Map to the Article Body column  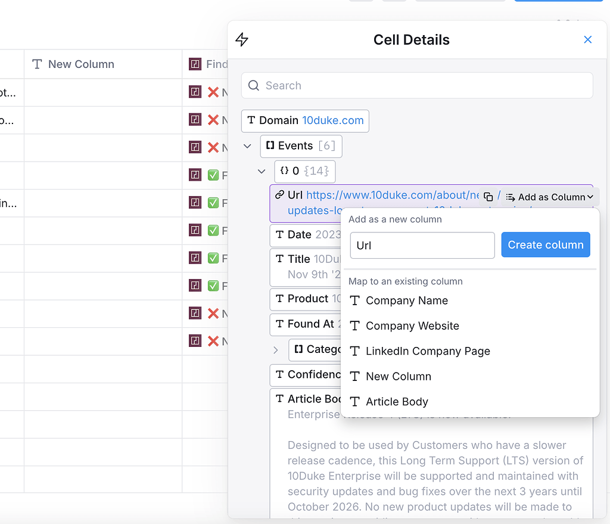397,402
